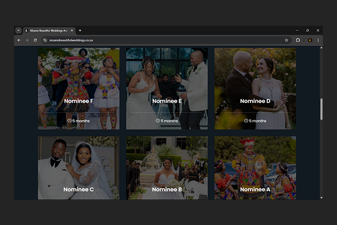This screenshot has width=337, height=225.
Task: Click the Nominee C title text
Action: click(79, 190)
